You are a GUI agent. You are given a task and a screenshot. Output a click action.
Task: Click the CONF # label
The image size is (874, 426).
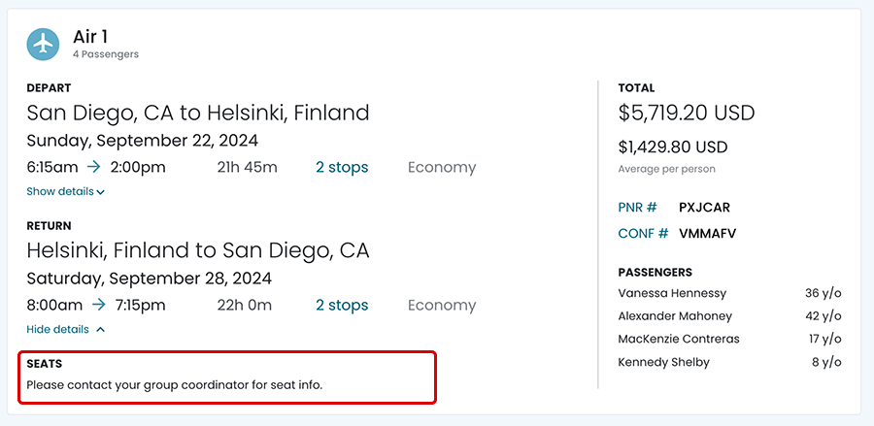point(643,233)
